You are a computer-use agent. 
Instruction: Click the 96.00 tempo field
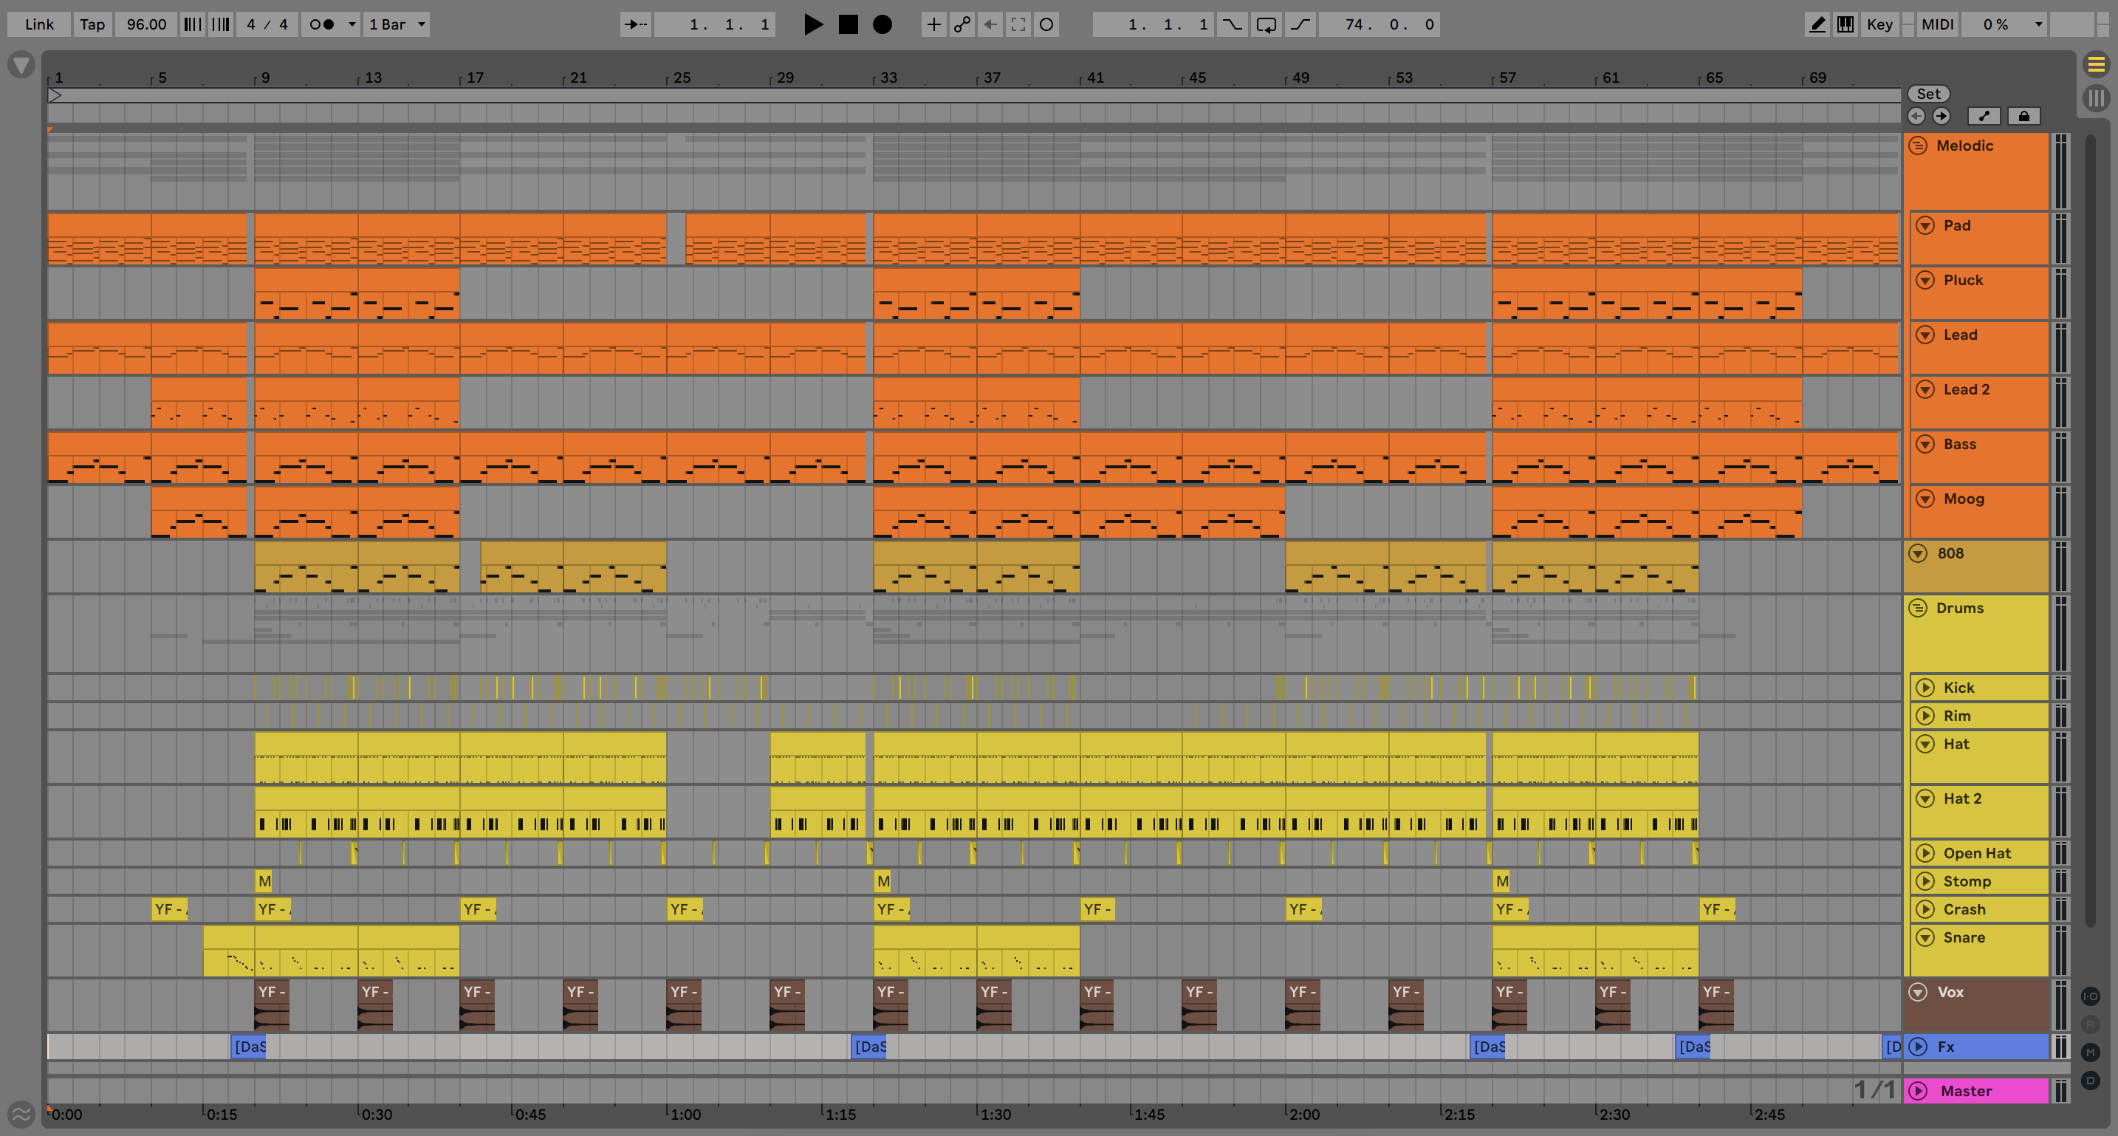pyautogui.click(x=146, y=24)
